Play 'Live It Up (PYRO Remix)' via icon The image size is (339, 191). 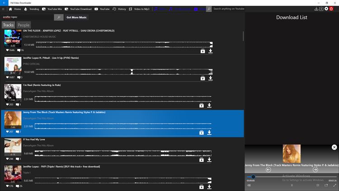(202, 78)
